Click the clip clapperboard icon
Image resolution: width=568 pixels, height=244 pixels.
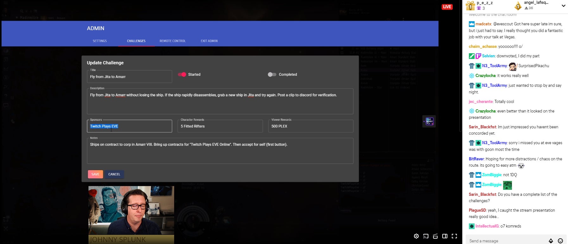(435, 236)
